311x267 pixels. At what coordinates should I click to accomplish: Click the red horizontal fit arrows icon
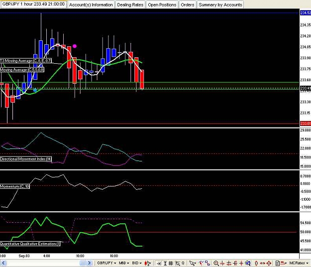click(x=262, y=263)
